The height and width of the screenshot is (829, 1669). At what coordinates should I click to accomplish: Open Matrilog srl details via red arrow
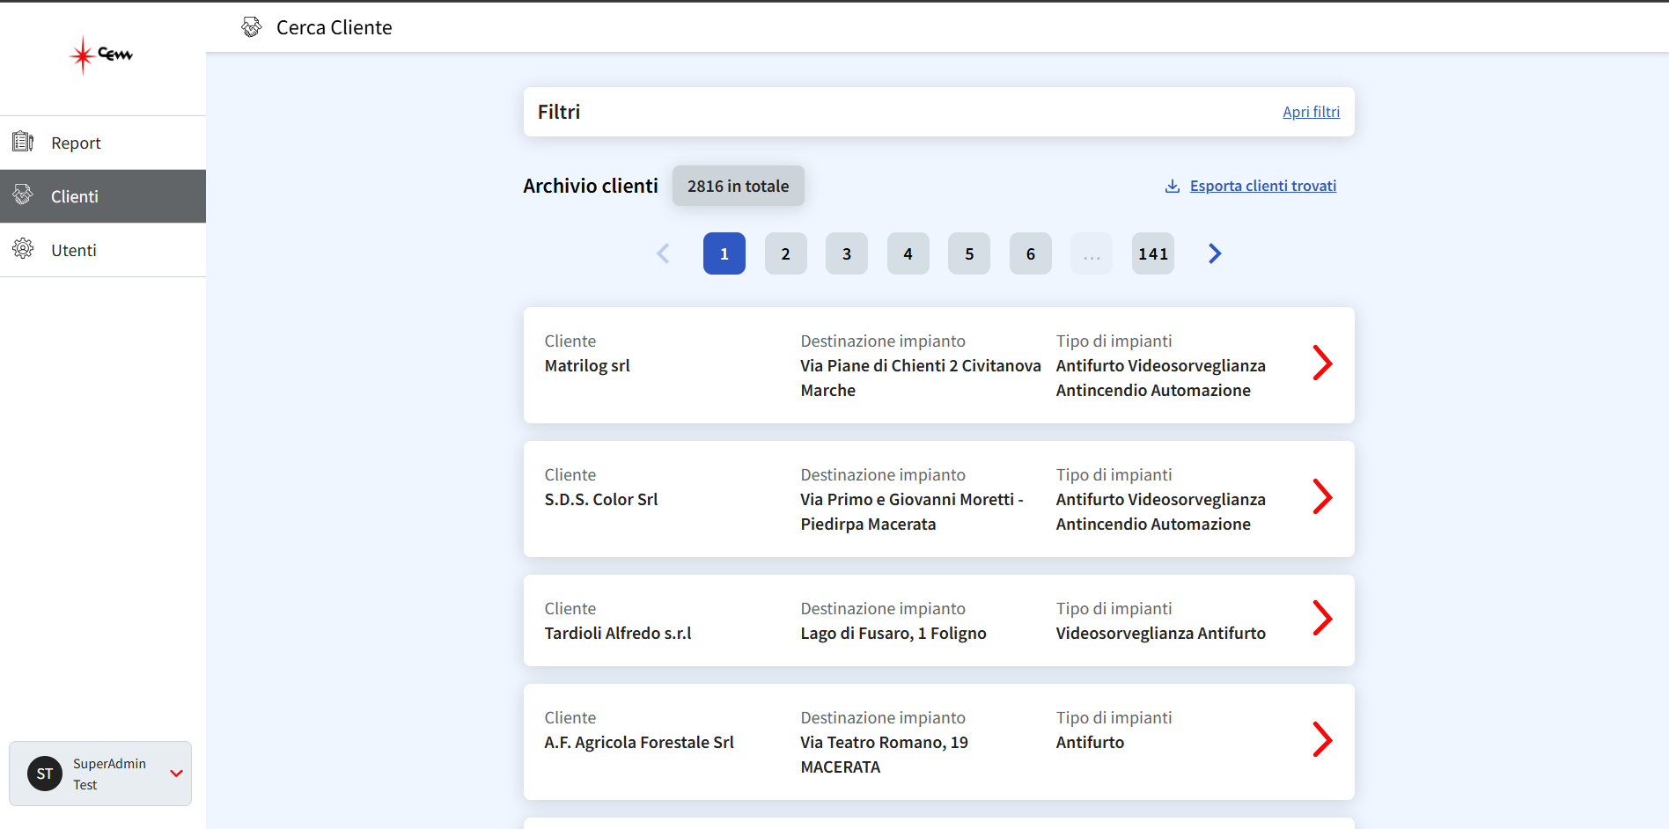pos(1322,363)
